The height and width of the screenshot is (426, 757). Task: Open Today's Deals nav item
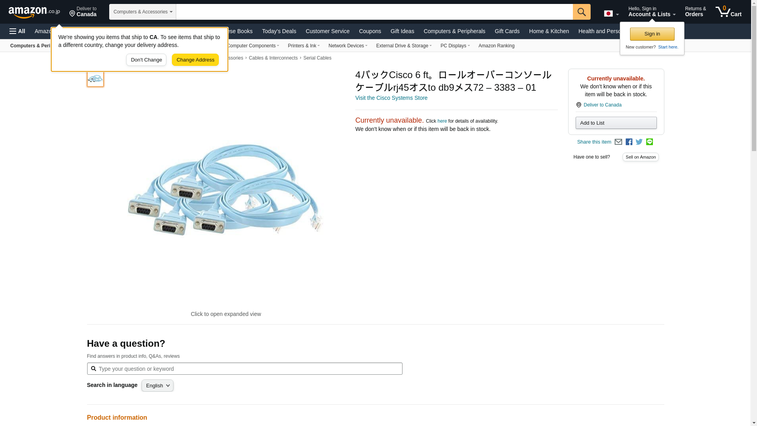coord(279,31)
